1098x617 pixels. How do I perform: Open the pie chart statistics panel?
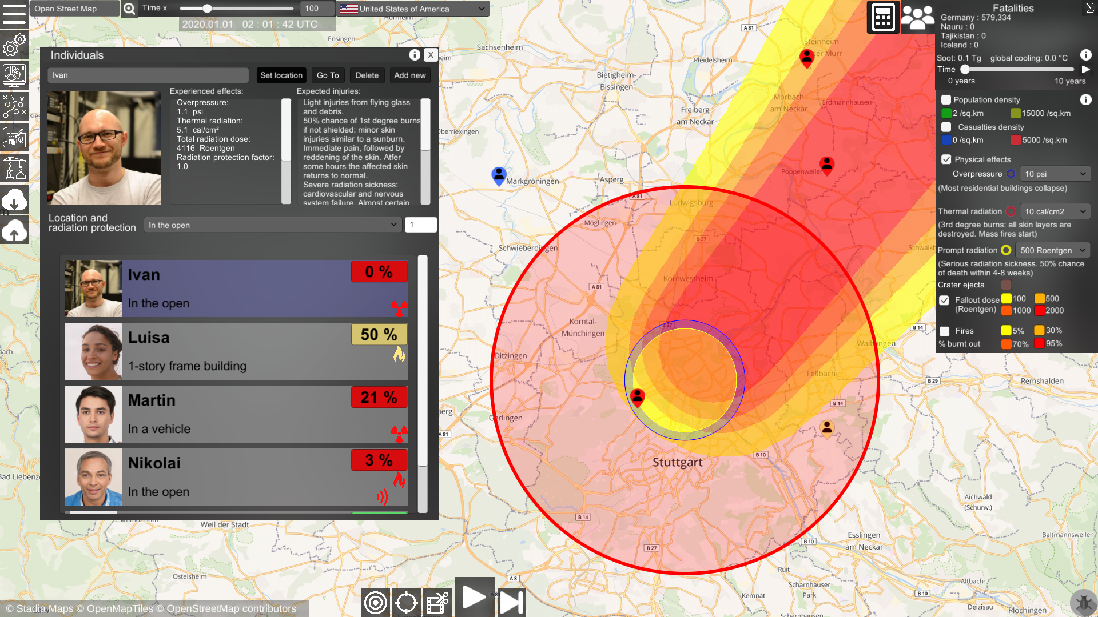point(14,74)
